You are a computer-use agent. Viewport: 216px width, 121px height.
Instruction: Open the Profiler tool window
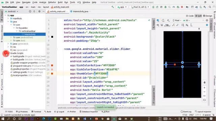pos(72,112)
